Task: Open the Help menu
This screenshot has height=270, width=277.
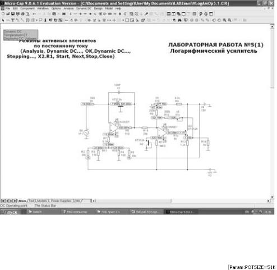Action: (118, 8)
